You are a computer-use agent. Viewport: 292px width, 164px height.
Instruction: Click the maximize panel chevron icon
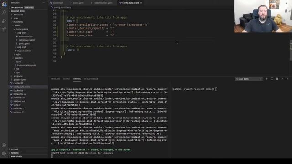282,79
